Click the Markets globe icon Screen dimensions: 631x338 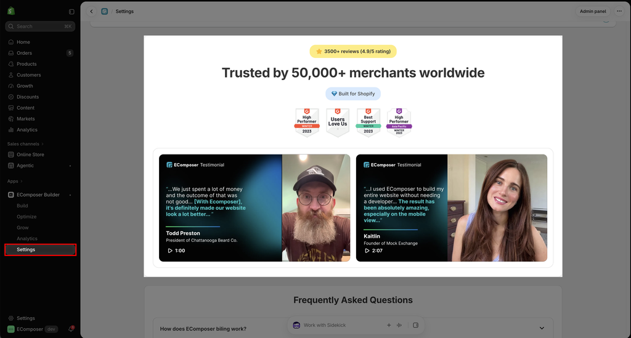(11, 119)
